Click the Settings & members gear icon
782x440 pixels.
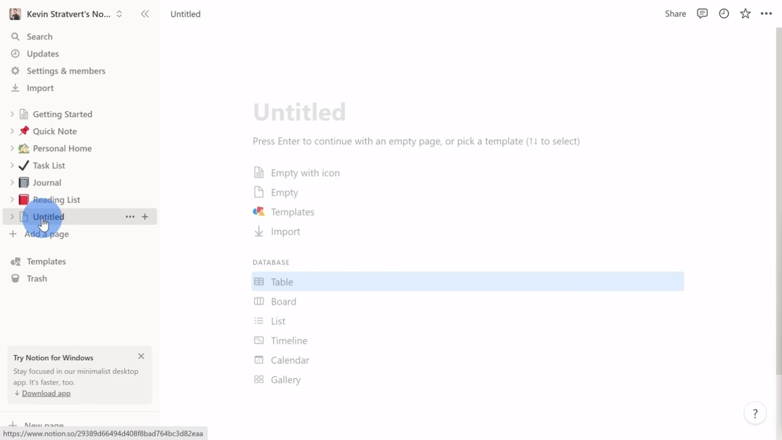(16, 70)
